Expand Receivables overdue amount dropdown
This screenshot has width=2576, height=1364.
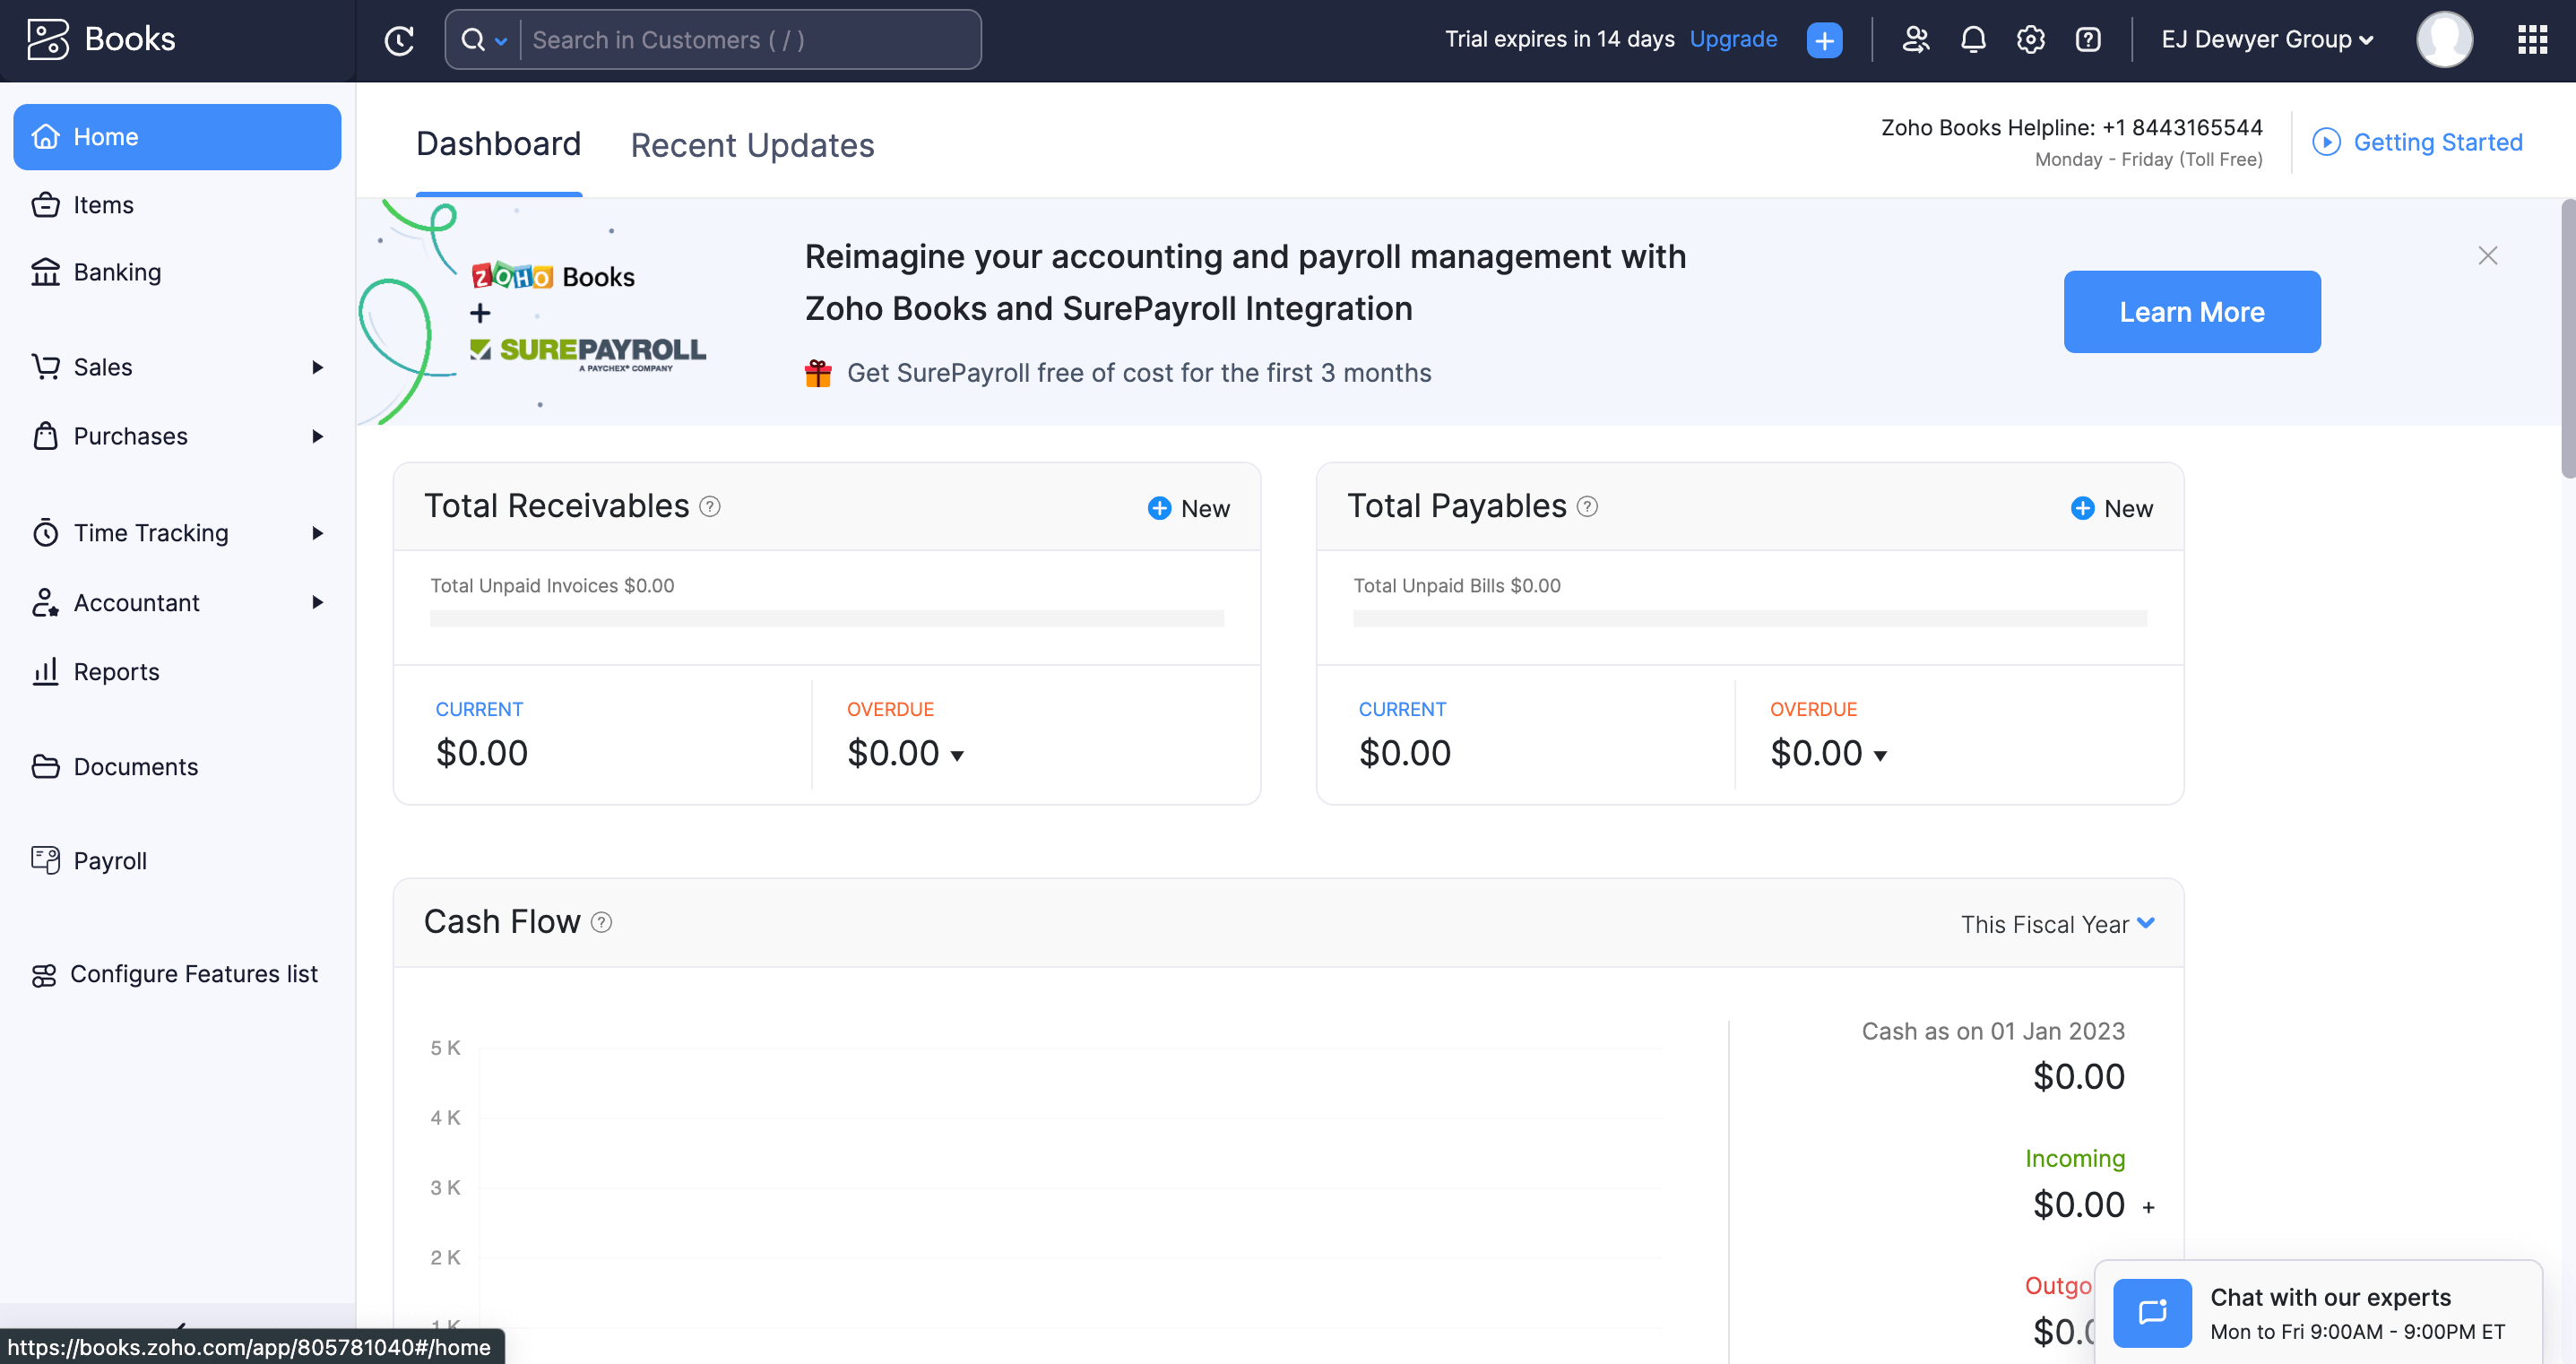957,756
